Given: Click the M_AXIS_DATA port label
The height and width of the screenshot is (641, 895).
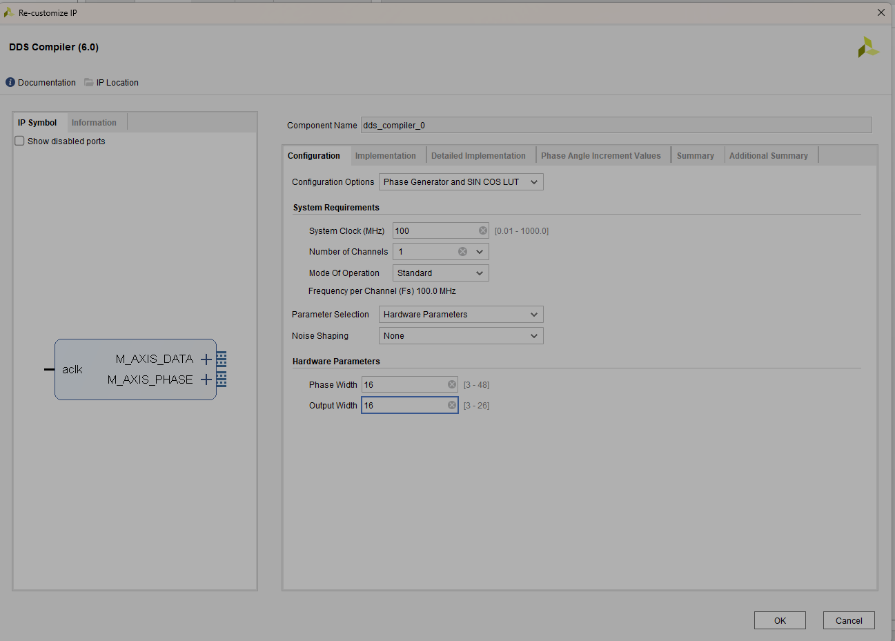Looking at the screenshot, I should [155, 359].
